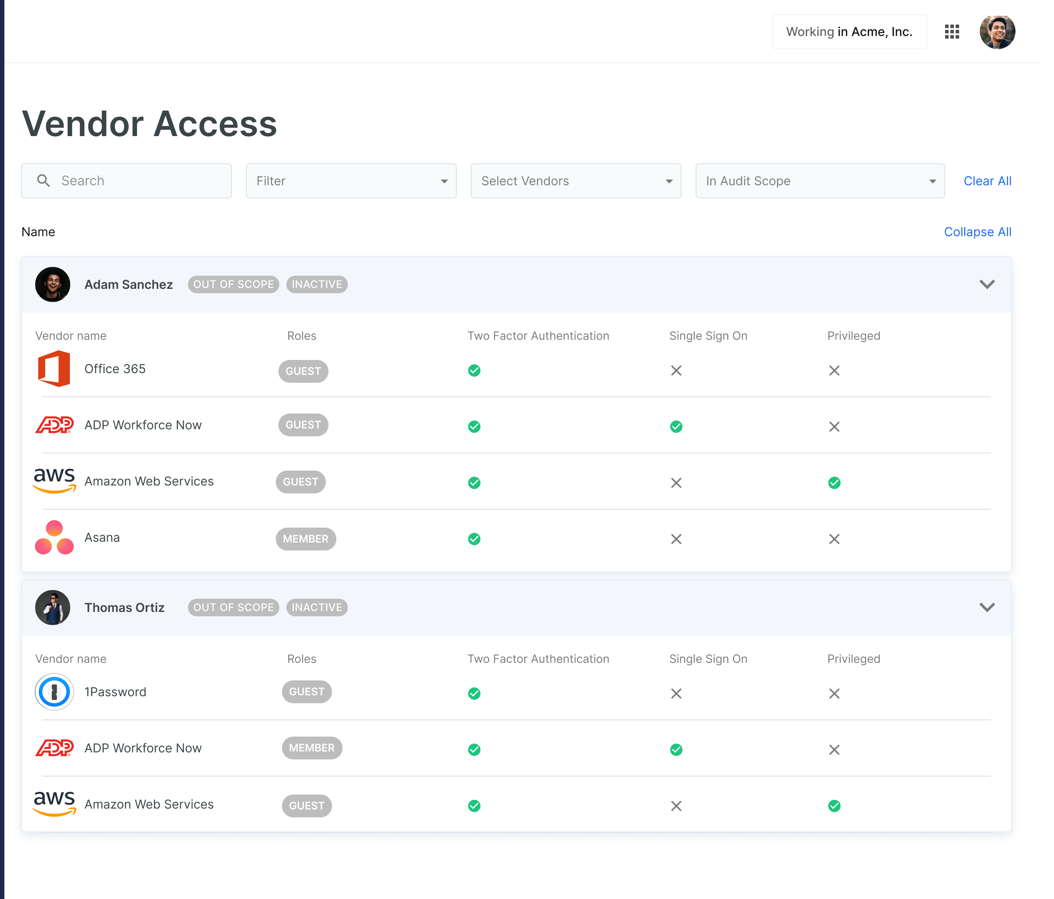This screenshot has height=899, width=1054.
Task: Click Adam's ADP single sign on checkmark
Action: [x=676, y=427]
